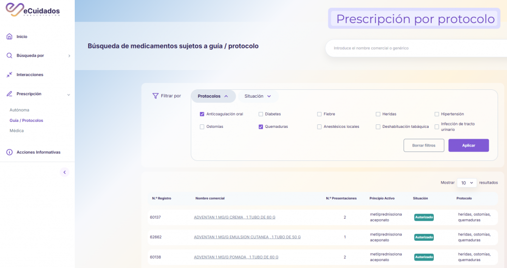Open the Mostrar results count dropdown
507x268 pixels.
(x=466, y=183)
